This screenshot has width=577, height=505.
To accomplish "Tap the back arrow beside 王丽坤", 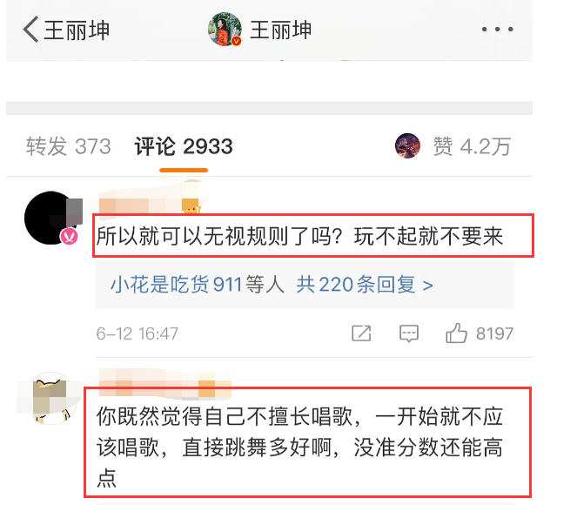I will click(31, 29).
